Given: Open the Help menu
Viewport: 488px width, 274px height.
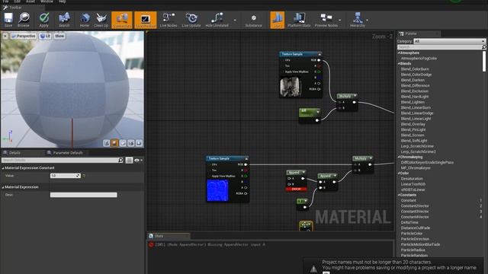Looking at the screenshot, I should pyautogui.click(x=63, y=2).
